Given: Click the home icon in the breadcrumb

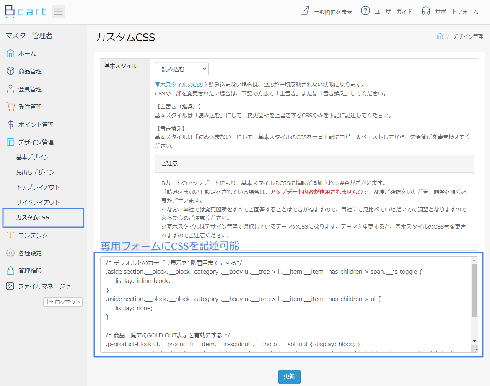Looking at the screenshot, I should pyautogui.click(x=439, y=36).
